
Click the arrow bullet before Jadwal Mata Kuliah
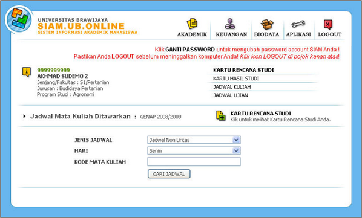[x=24, y=117]
